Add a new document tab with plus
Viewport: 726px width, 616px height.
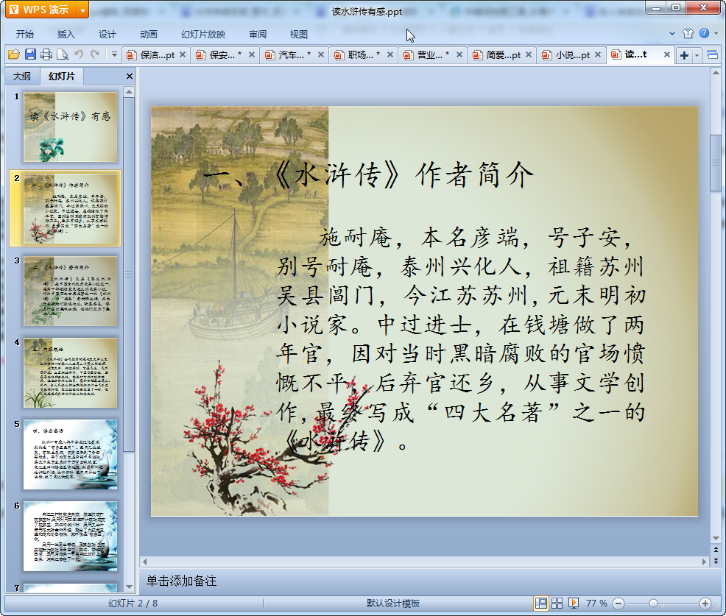pos(684,55)
